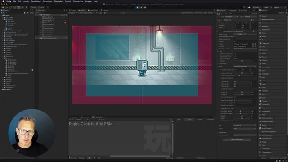
Task: Toggle the Center On Activate checkbox
Action: tap(234, 121)
